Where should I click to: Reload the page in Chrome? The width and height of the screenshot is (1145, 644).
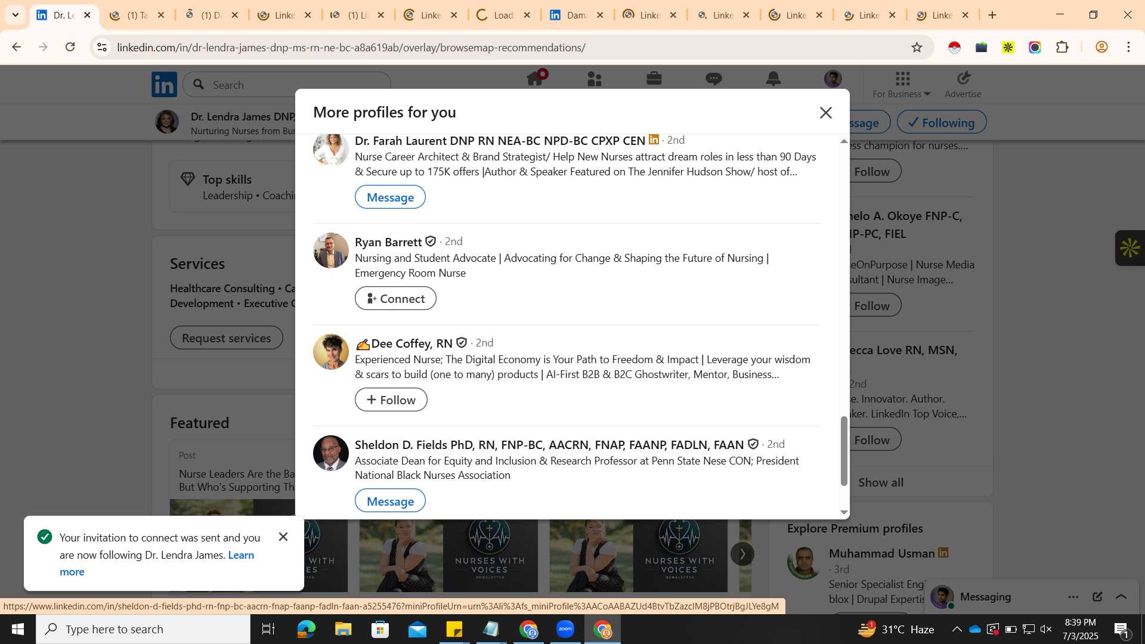pos(70,47)
